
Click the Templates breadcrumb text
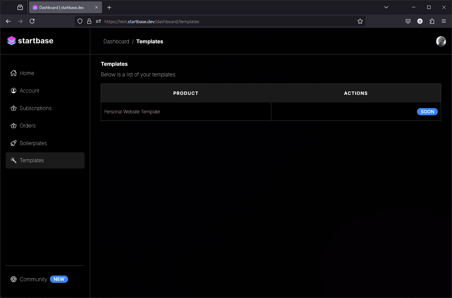click(150, 41)
